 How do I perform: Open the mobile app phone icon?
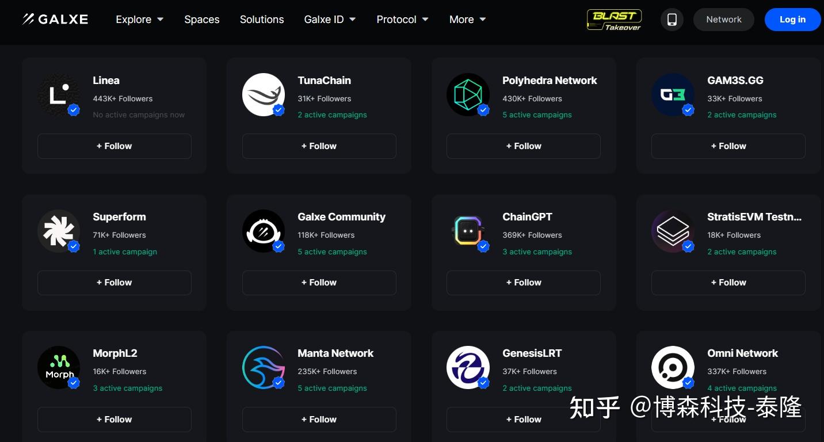pyautogui.click(x=672, y=20)
